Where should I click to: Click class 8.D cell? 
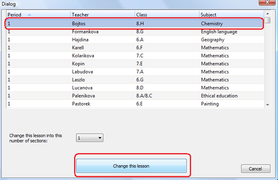[140, 87]
